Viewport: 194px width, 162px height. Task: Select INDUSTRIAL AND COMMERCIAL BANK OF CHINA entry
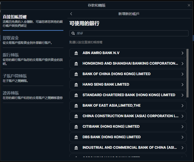coord(128,148)
